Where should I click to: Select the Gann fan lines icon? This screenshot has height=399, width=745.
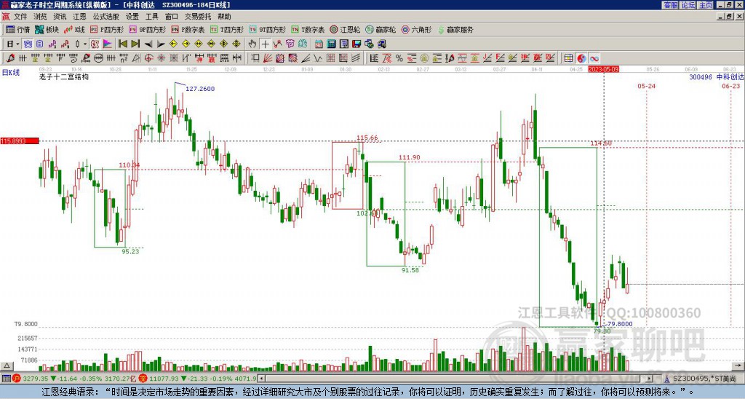tap(268, 58)
